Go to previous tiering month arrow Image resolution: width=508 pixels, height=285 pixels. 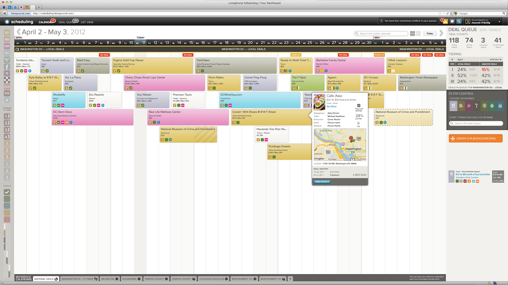[452, 59]
